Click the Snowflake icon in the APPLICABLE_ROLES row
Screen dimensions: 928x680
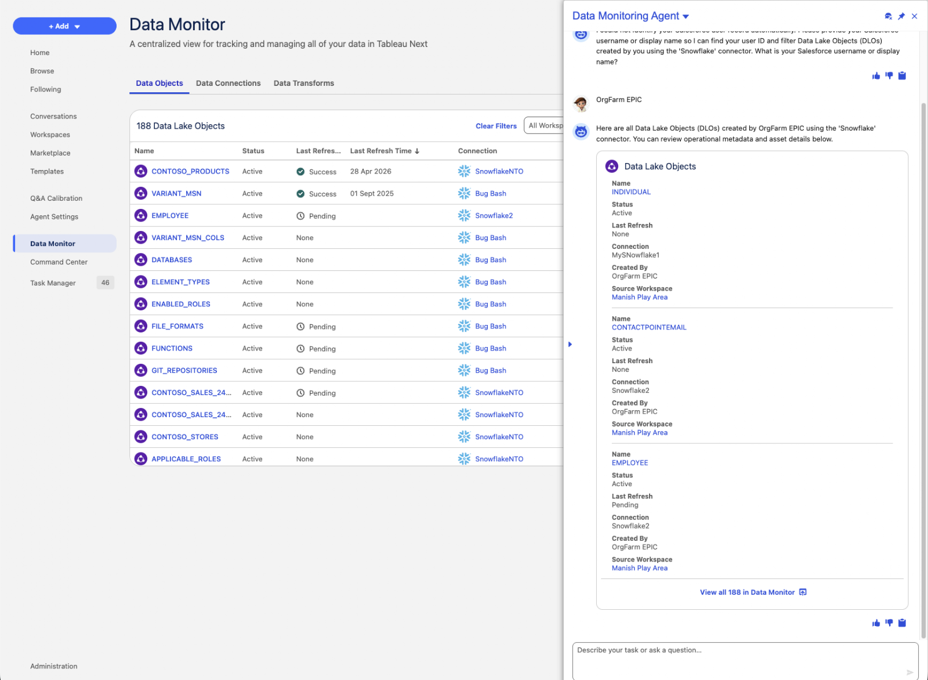coord(464,458)
